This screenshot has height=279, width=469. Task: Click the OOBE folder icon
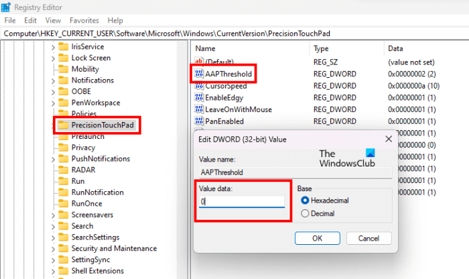click(63, 91)
